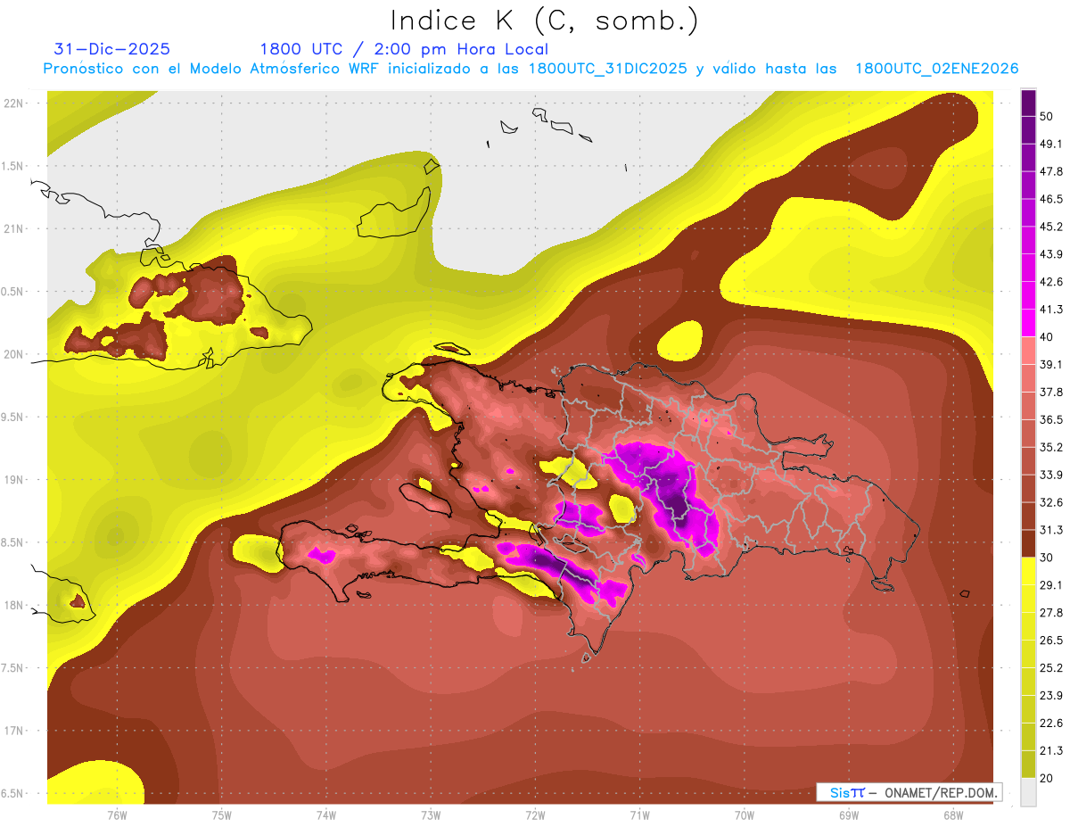Click the '47.8' colorbar label
Image resolution: width=1070 pixels, height=827 pixels.
point(1050,171)
